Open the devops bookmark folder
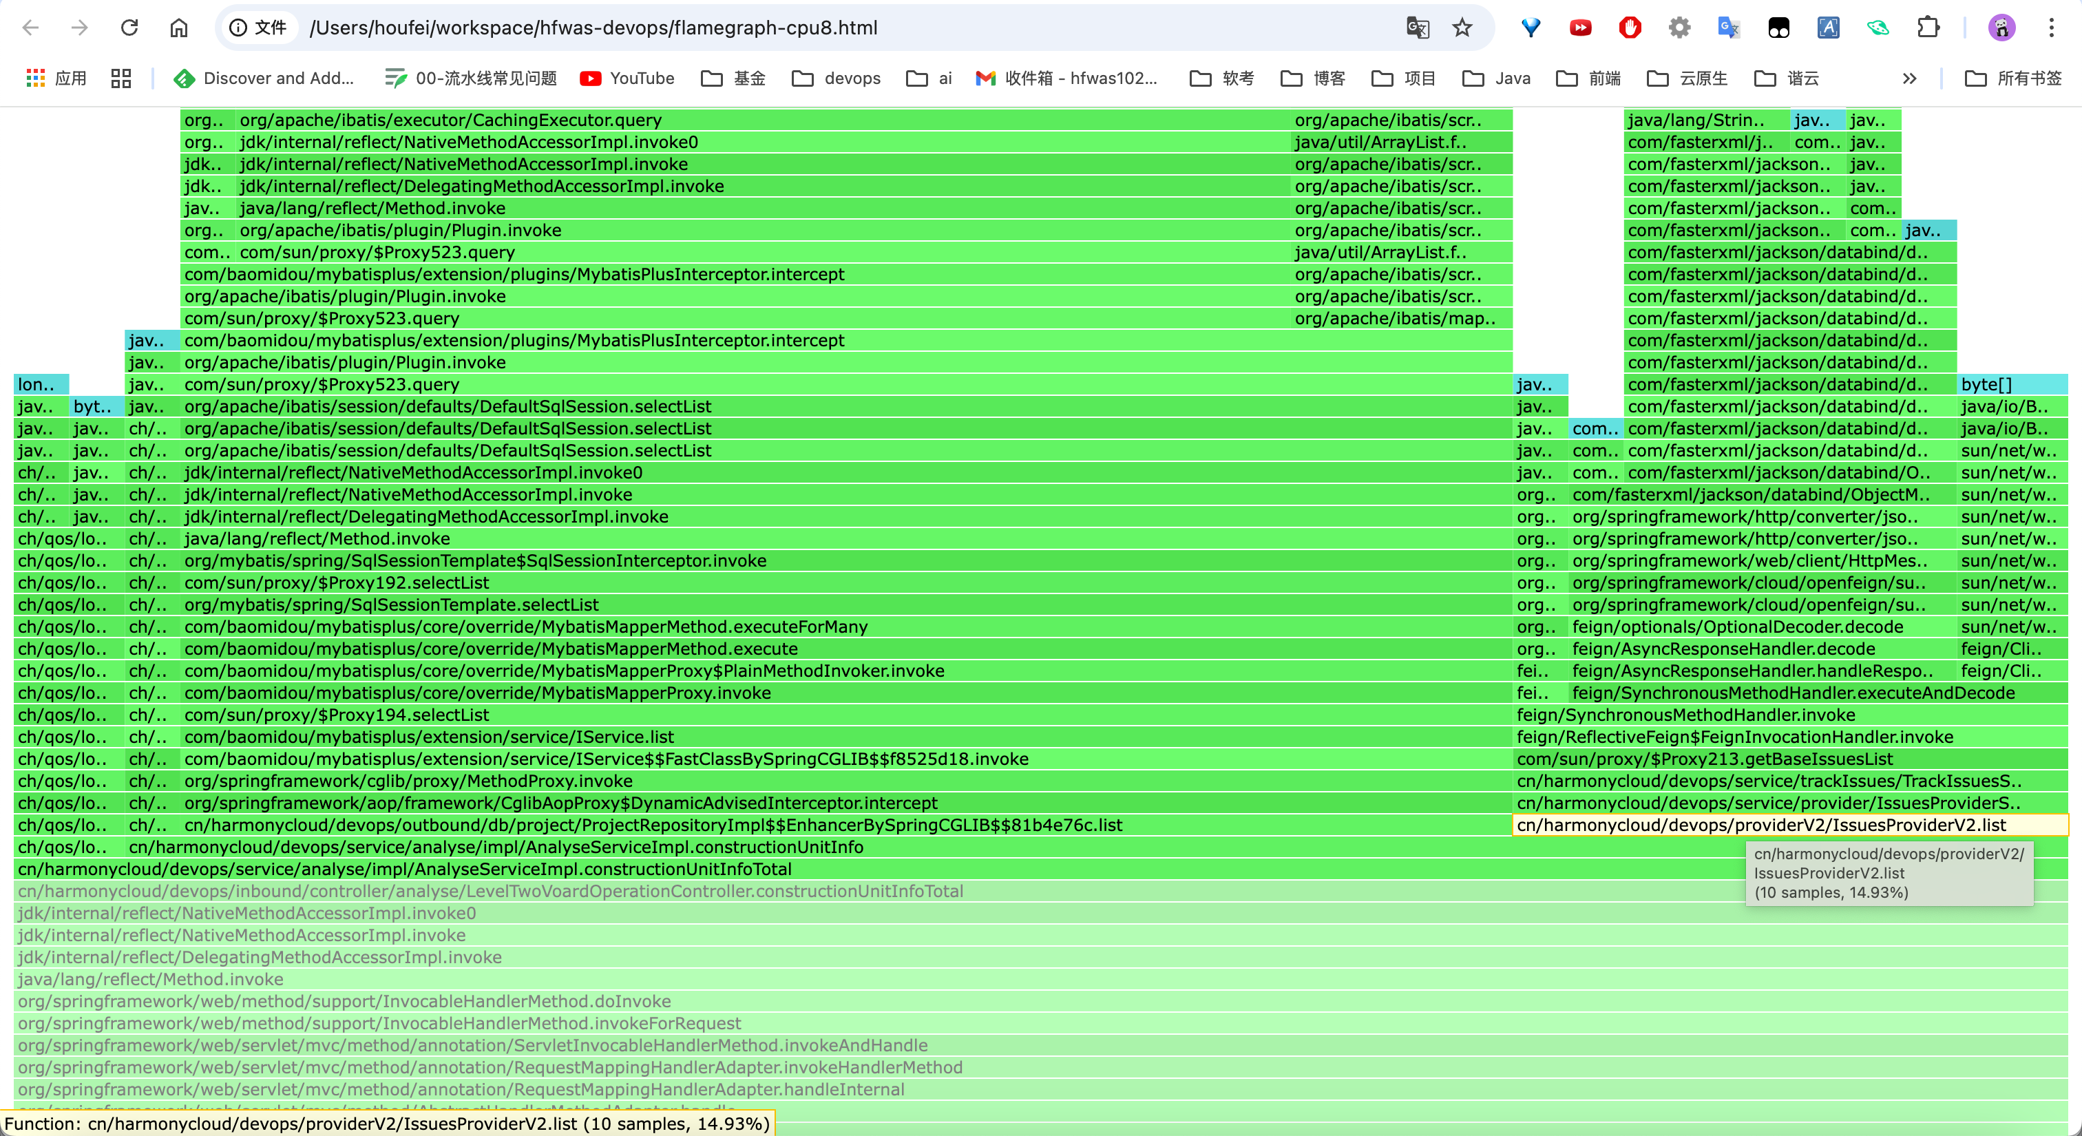 click(837, 78)
